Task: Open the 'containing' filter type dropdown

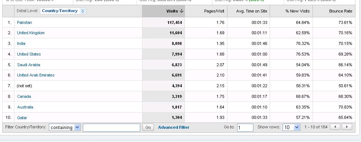Action: click(64, 128)
